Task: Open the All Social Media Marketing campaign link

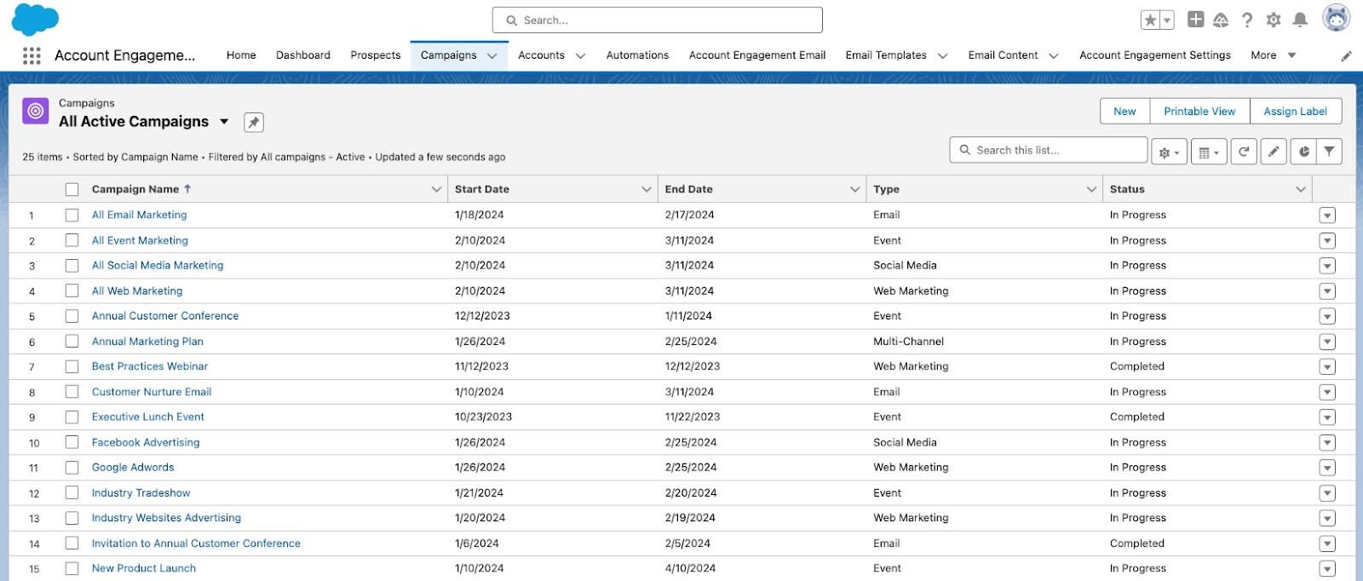Action: coord(158,266)
